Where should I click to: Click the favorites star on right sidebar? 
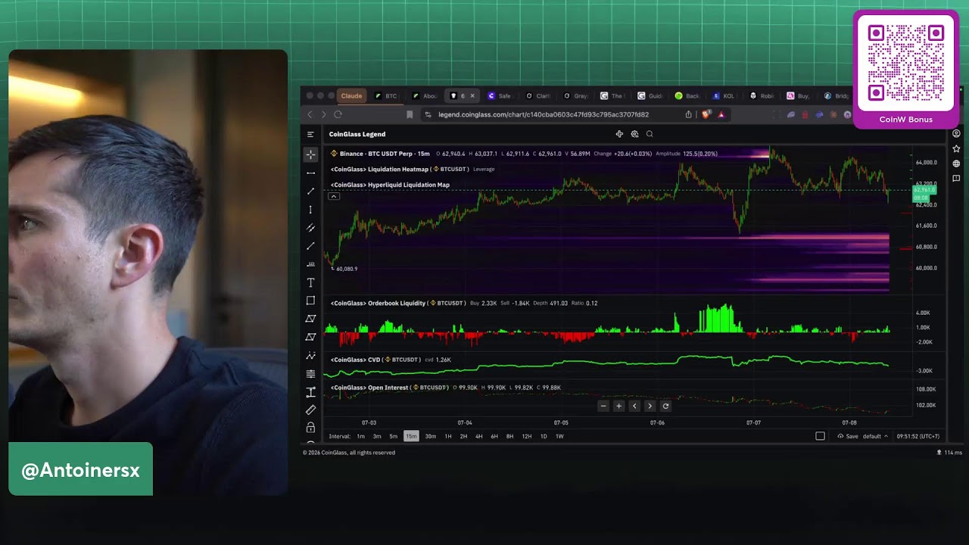tap(956, 149)
